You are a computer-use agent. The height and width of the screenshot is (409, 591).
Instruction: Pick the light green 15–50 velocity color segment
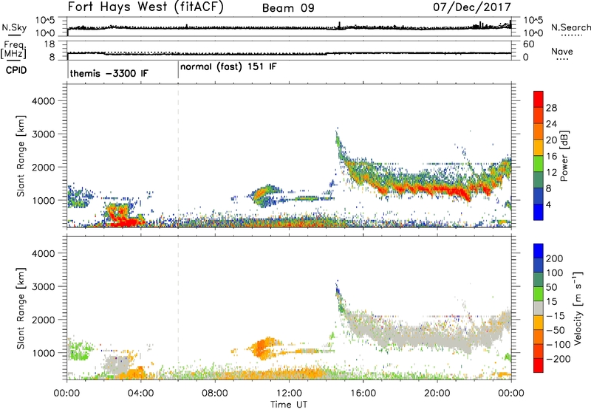tap(539, 294)
